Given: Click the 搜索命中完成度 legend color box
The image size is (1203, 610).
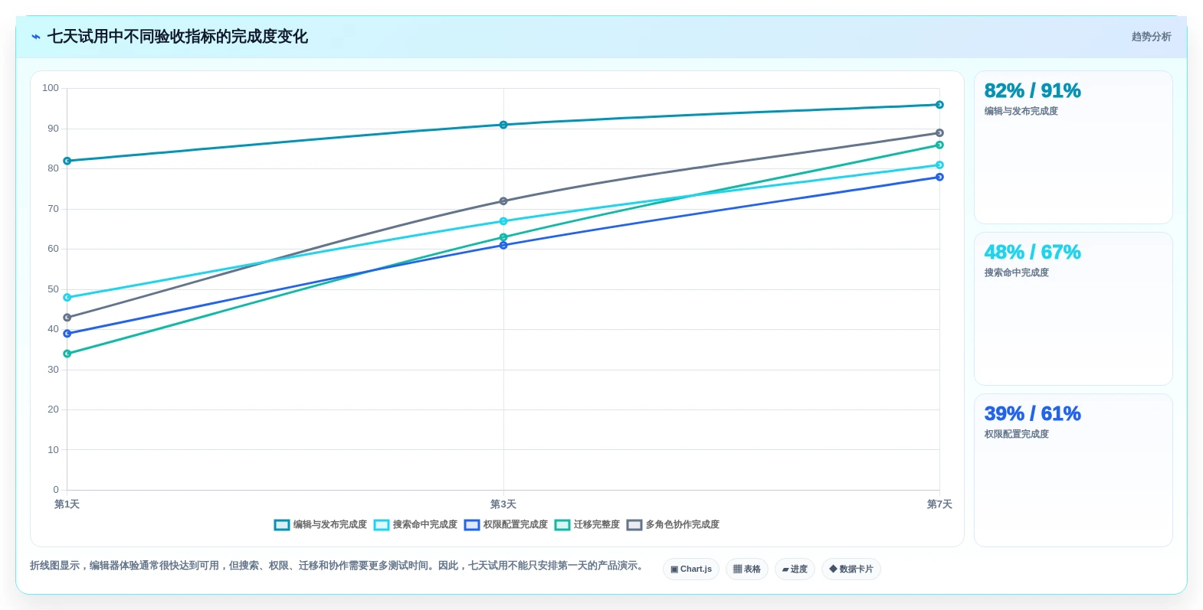Looking at the screenshot, I should 382,525.
